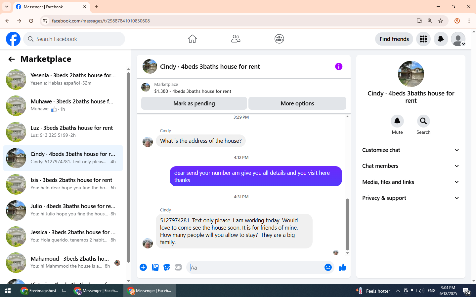Screen dimensions: 476x297
Task: Open the Home feed icon
Action: 192,39
